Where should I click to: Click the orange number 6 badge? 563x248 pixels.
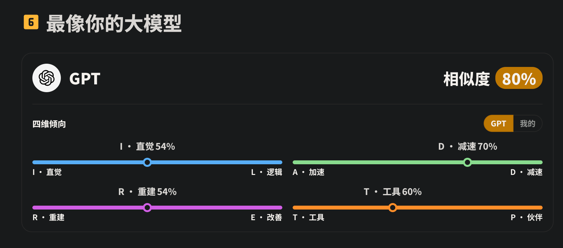31,22
